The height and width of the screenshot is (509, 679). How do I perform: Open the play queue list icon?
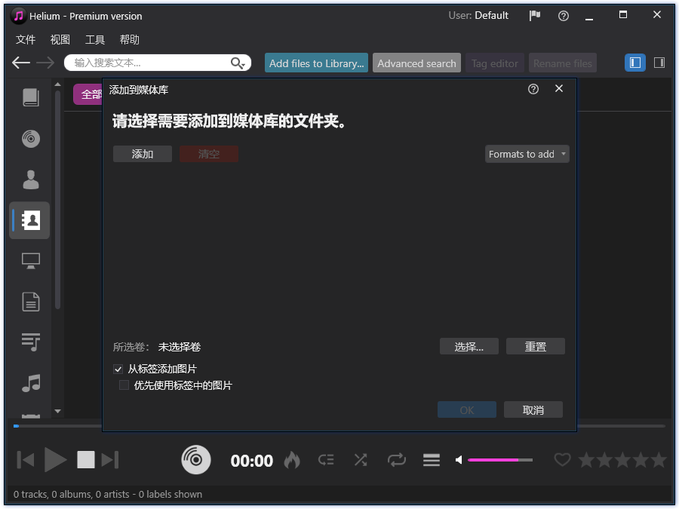(x=431, y=459)
